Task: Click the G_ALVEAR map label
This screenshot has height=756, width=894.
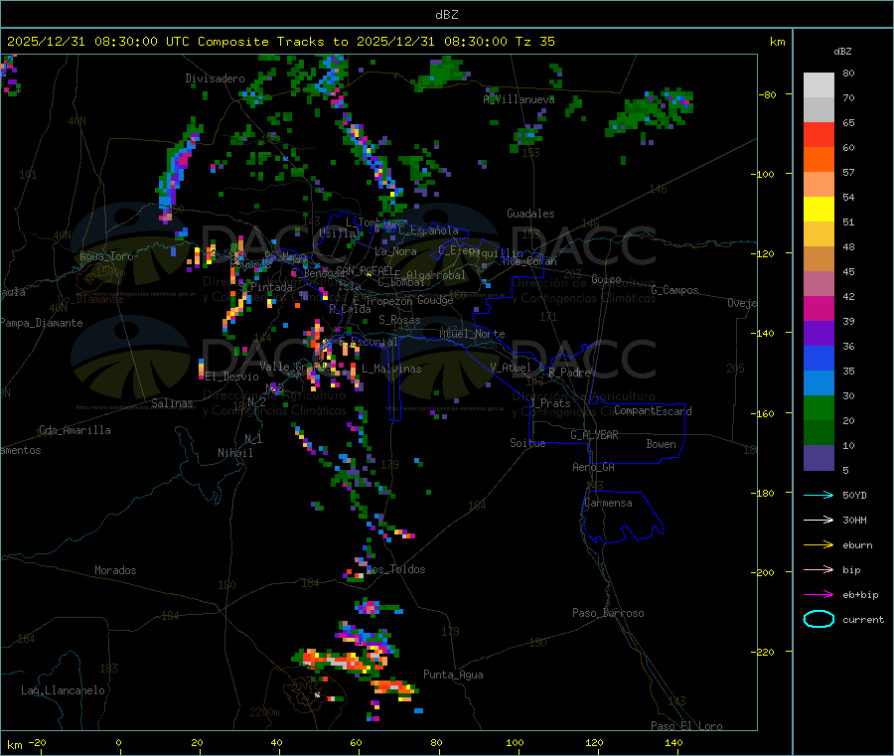Action: [594, 435]
